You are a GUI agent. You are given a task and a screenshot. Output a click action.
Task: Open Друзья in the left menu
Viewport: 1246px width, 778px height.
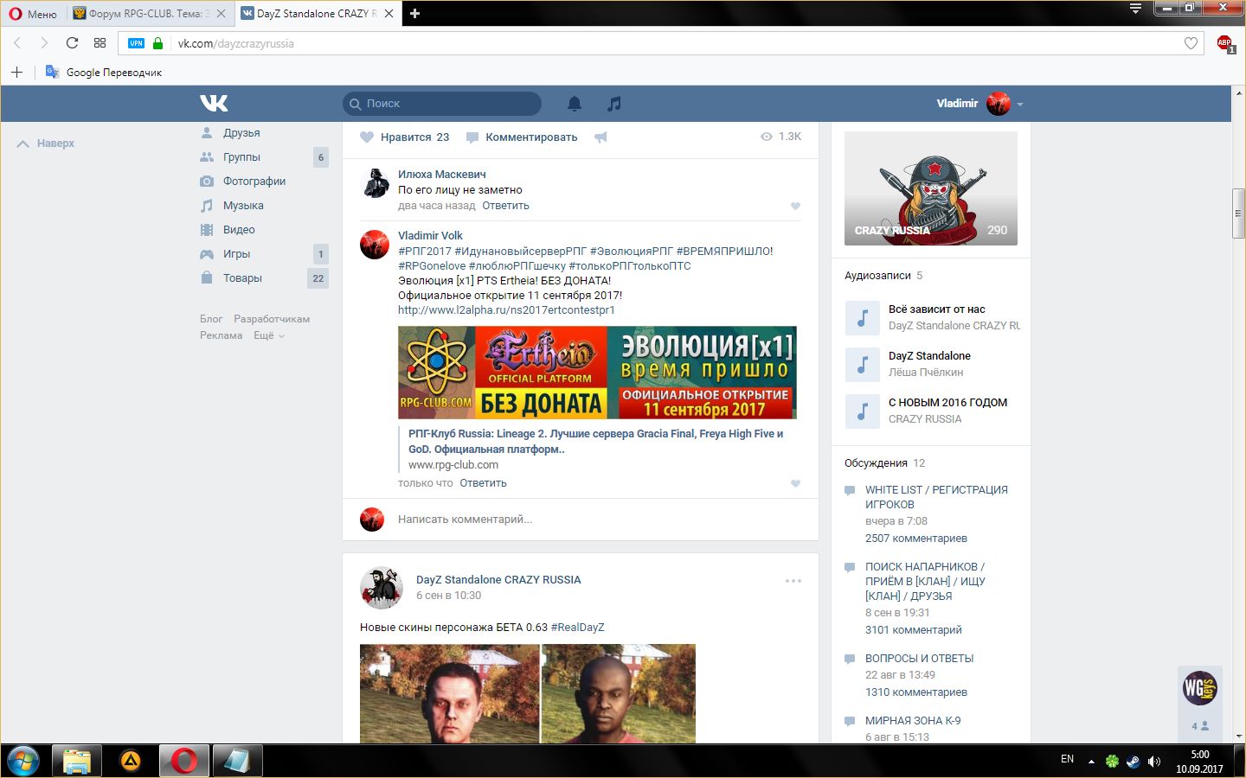pyautogui.click(x=241, y=133)
